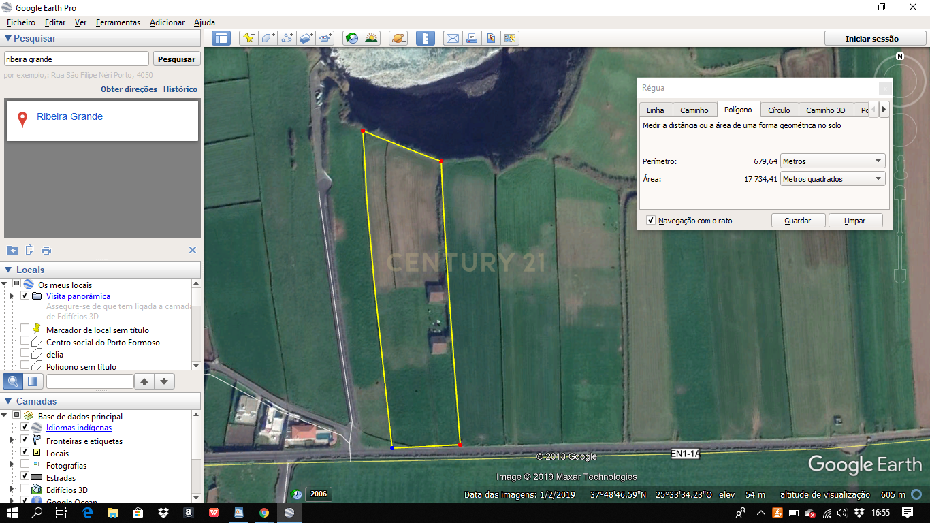The width and height of the screenshot is (930, 523).
Task: Open View in Google Maps icon
Action: [x=509, y=38]
